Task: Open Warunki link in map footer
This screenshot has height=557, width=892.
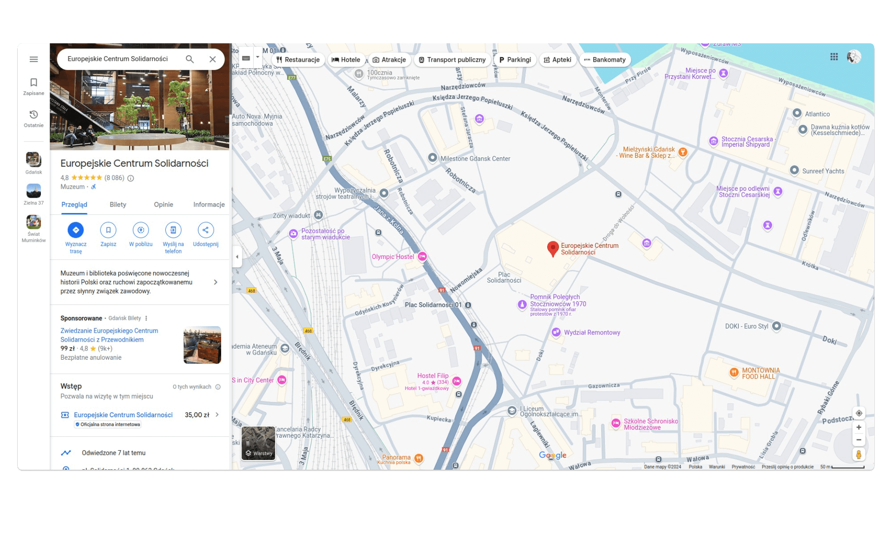Action: [x=716, y=467]
